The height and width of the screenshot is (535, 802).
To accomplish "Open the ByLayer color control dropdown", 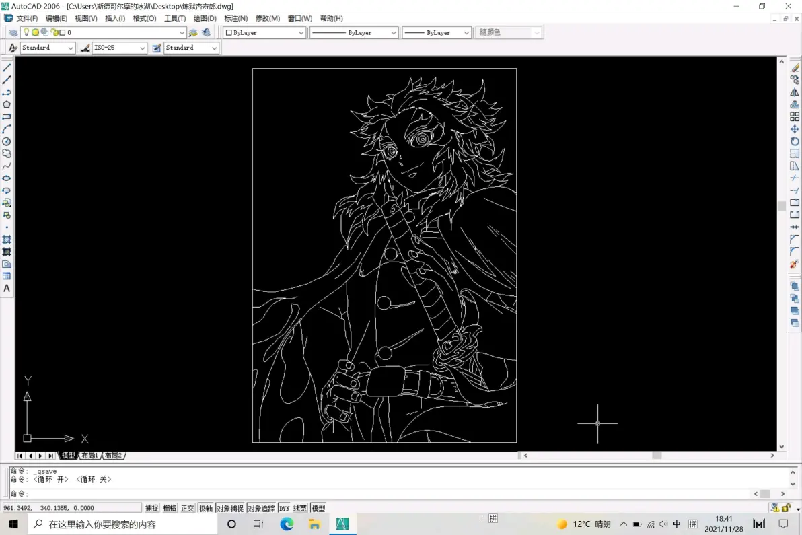I will coord(300,32).
